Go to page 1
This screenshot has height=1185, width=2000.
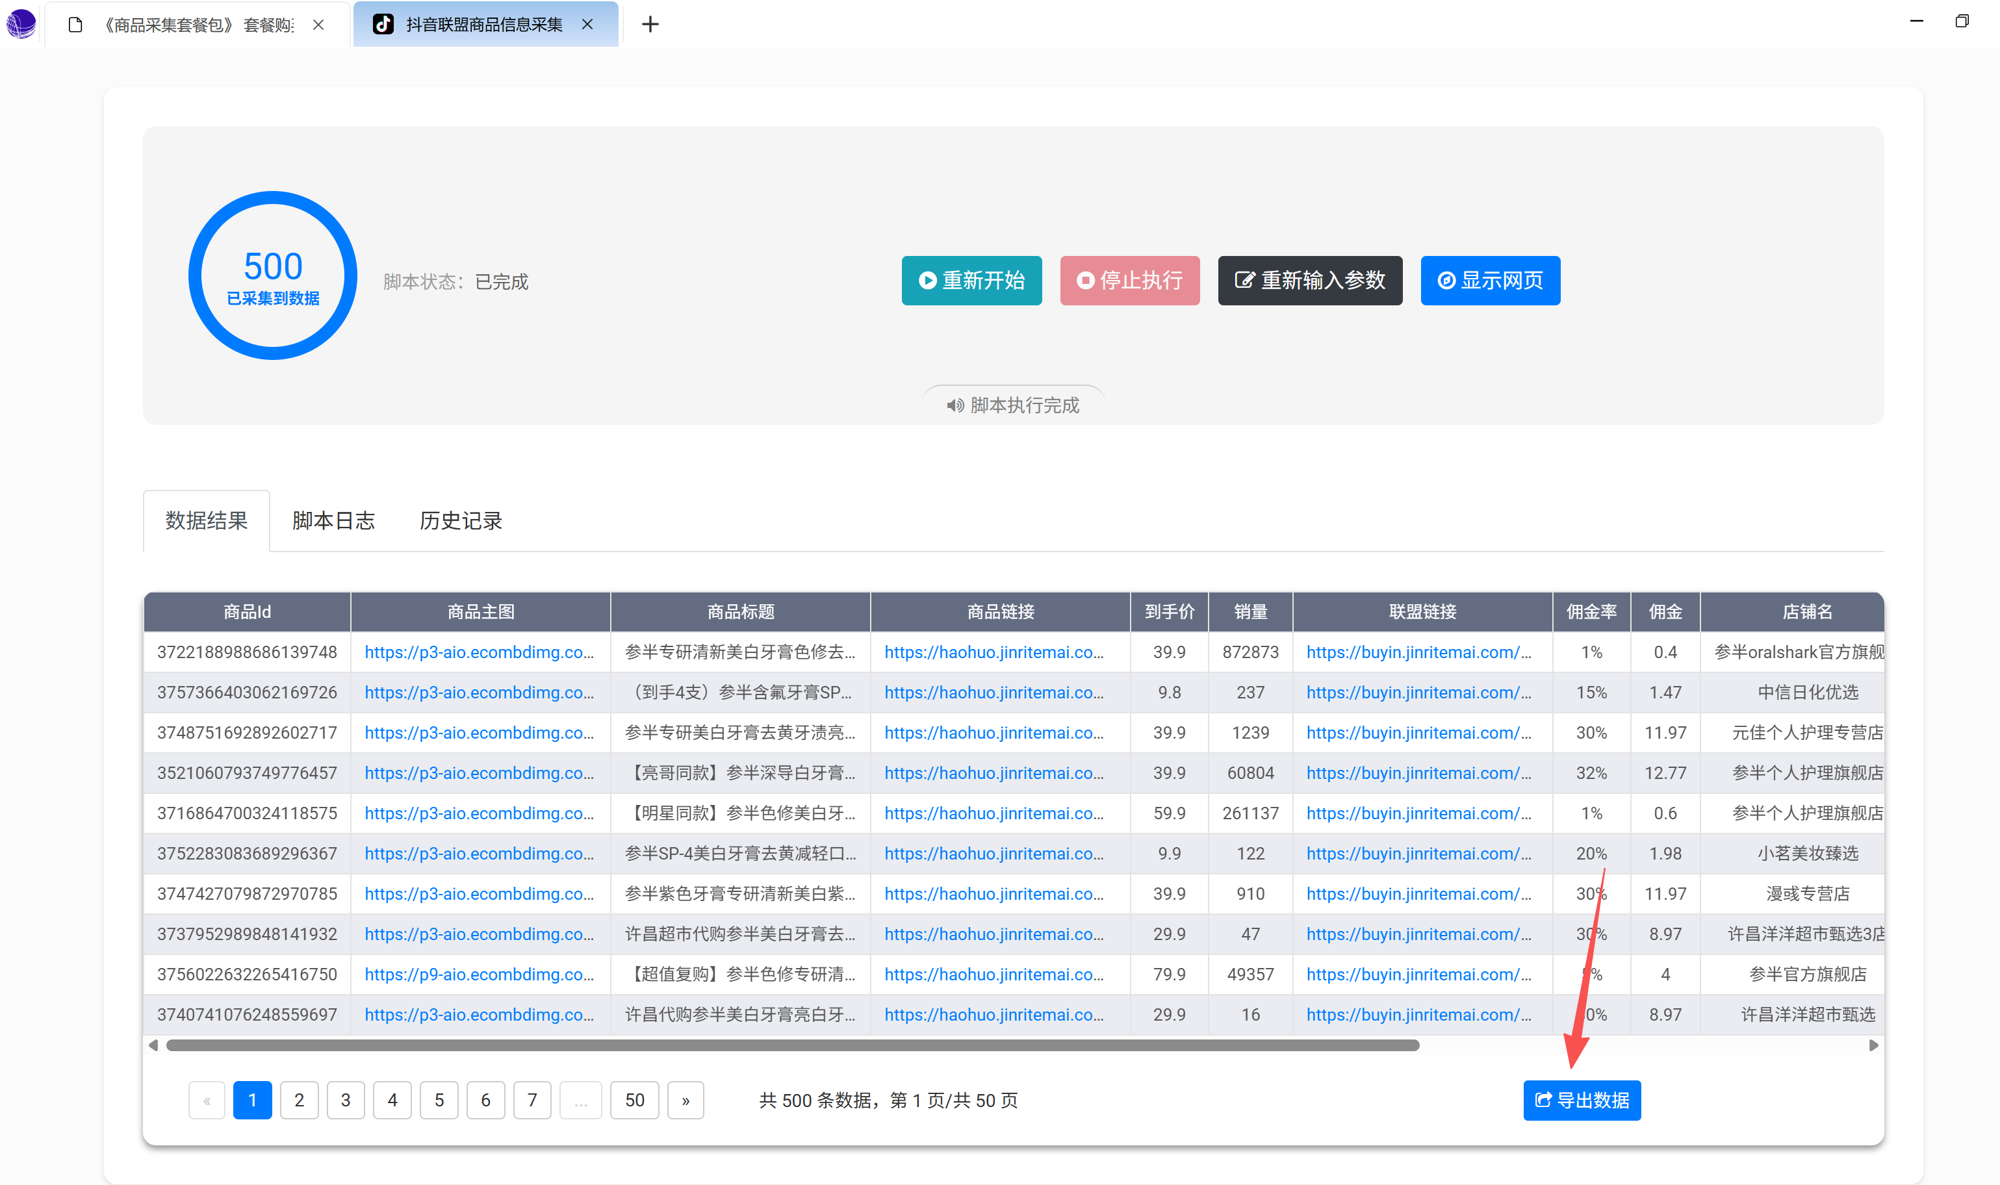click(x=252, y=1101)
